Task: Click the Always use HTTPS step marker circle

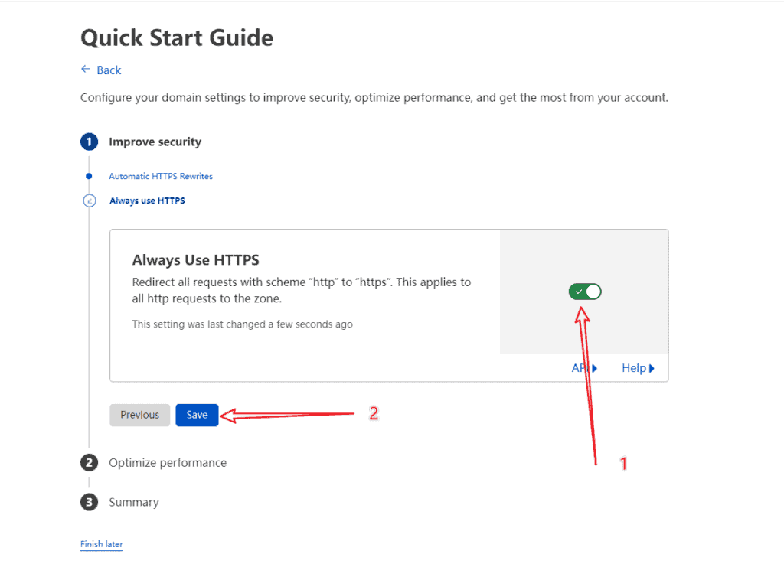Action: (x=89, y=200)
